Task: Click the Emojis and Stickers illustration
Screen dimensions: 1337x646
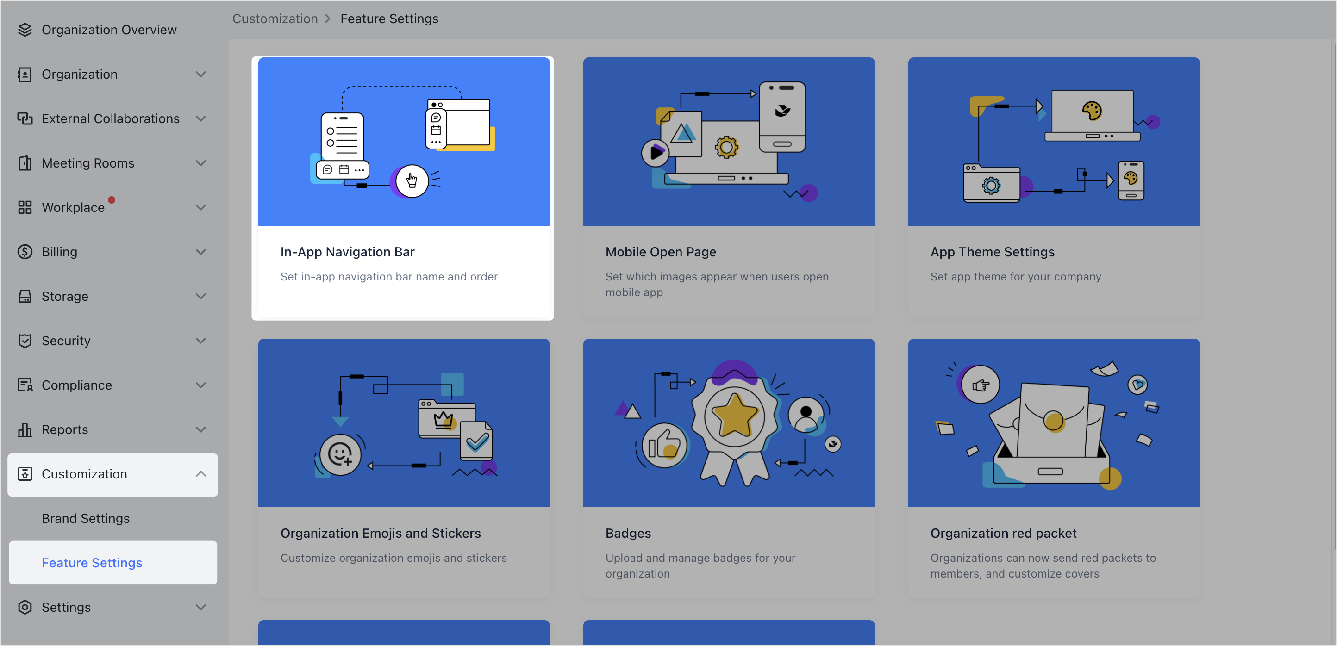Action: (404, 423)
